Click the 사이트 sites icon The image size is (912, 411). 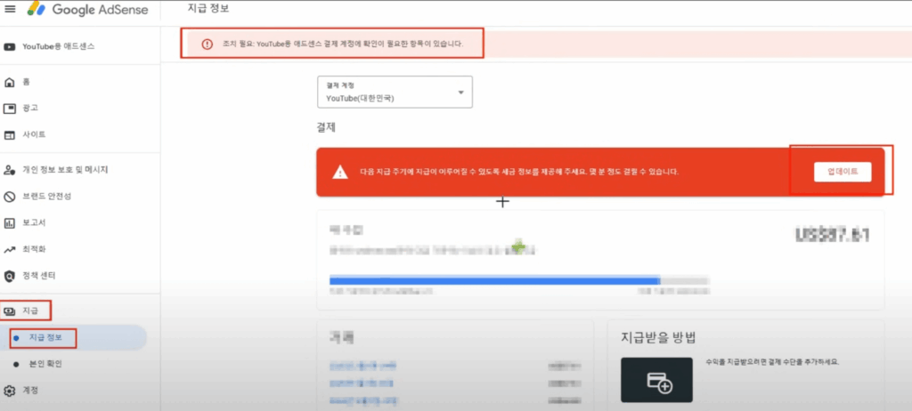pyautogui.click(x=10, y=135)
